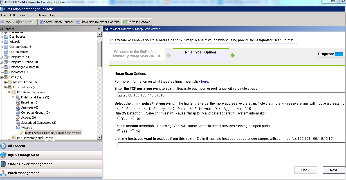Switch to the All Content domain
The width and height of the screenshot is (346, 180).
tap(51, 146)
